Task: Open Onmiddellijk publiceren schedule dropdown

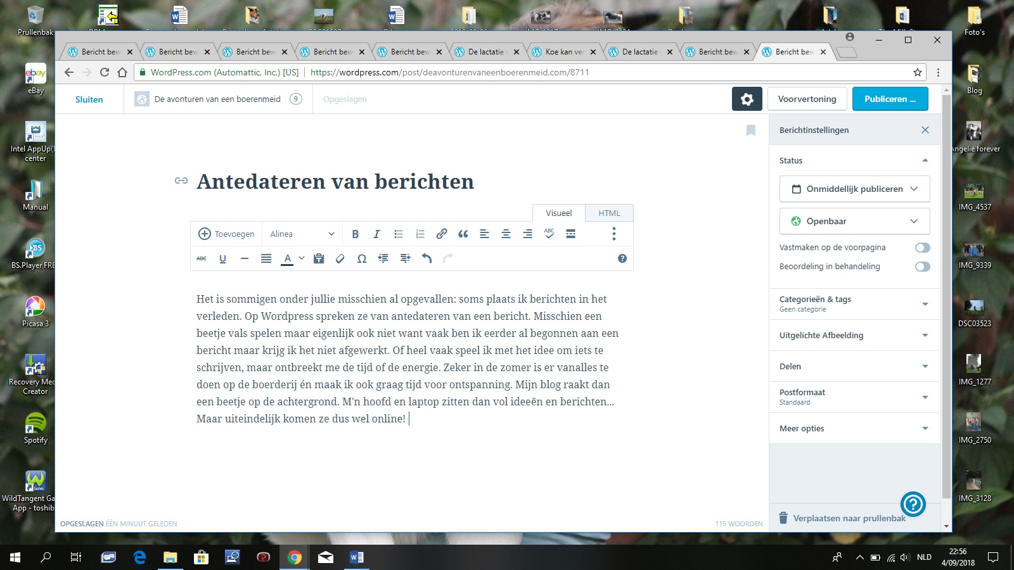Action: [x=854, y=189]
